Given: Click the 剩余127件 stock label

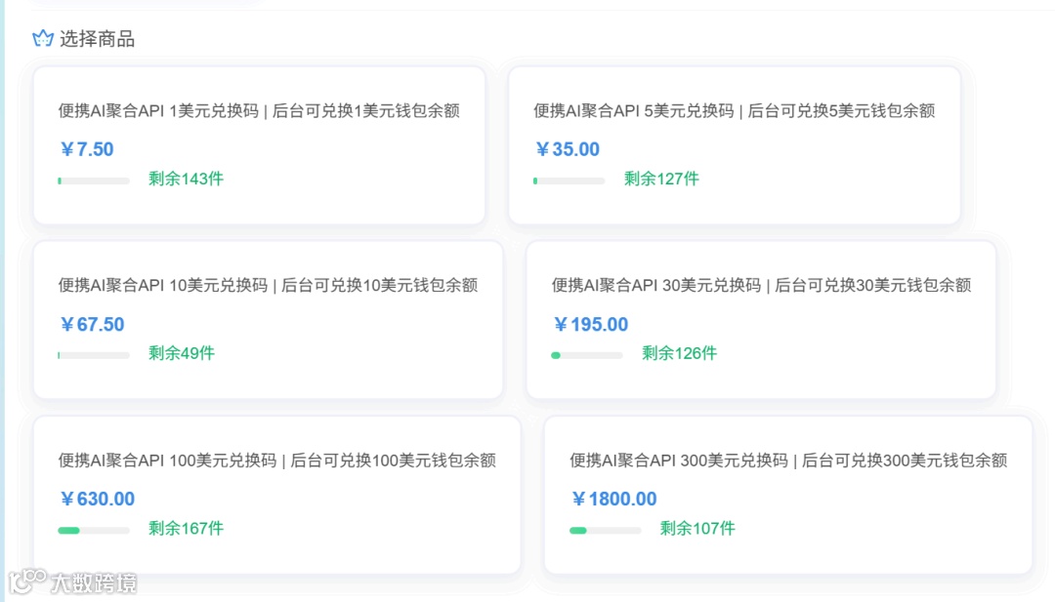Looking at the screenshot, I should click(x=661, y=179).
